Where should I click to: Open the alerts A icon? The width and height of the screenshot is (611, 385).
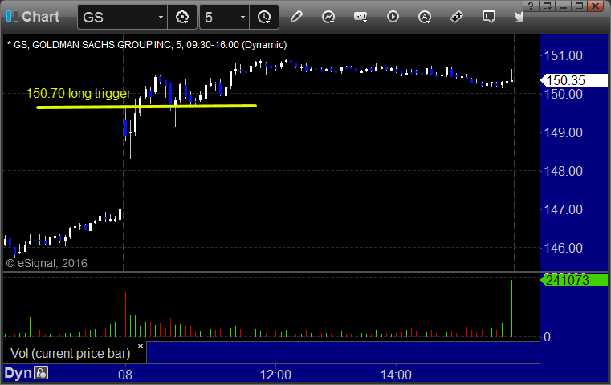(425, 17)
